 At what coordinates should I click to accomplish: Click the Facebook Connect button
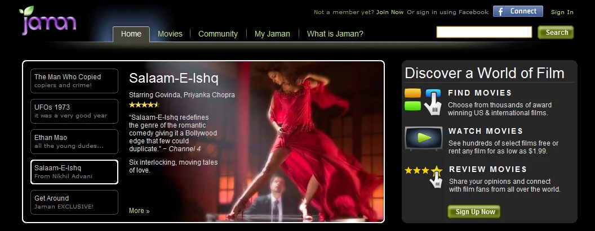(518, 12)
